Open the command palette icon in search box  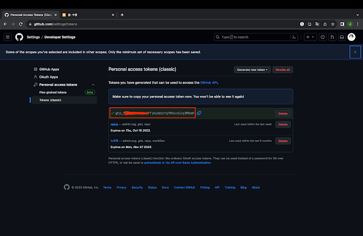[294, 37]
